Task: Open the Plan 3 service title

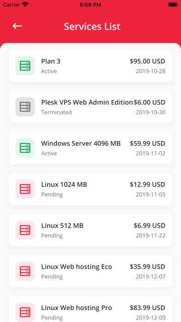Action: [x=51, y=61]
